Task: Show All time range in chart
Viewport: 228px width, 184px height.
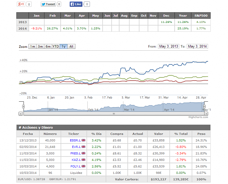Action: click(x=71, y=46)
